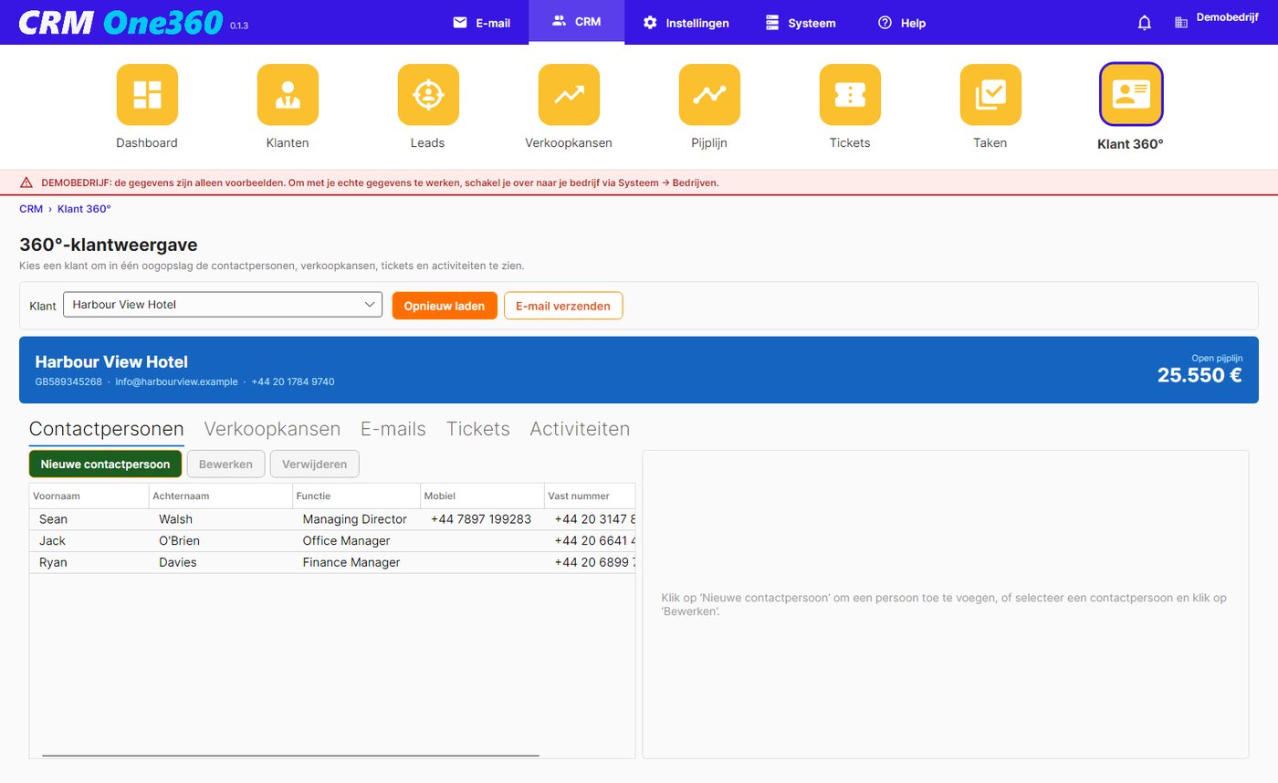
Task: Select the Sean Walsh contact row
Action: (x=332, y=519)
